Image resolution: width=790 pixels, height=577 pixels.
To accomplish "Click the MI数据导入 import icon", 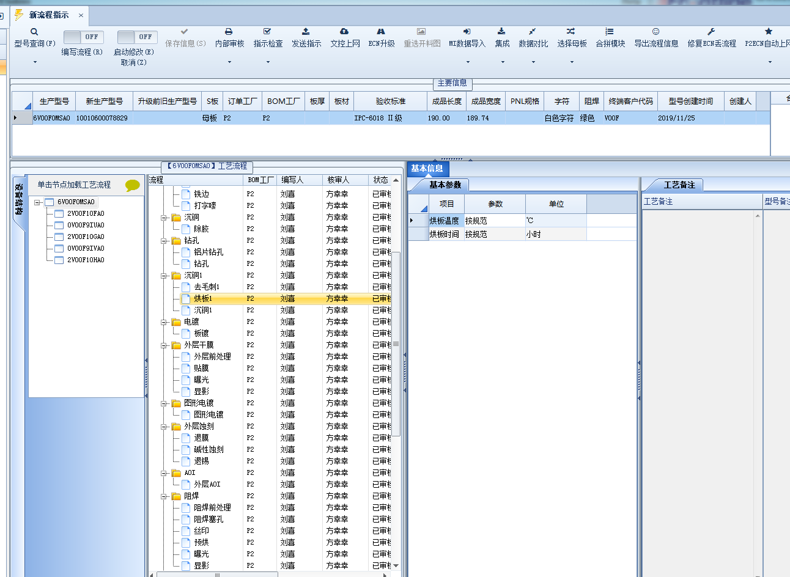I will (467, 31).
